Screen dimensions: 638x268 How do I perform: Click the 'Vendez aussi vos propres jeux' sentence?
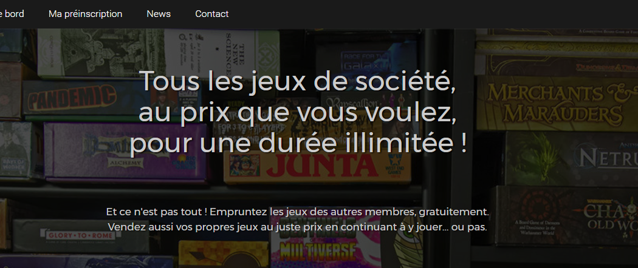[298, 227]
